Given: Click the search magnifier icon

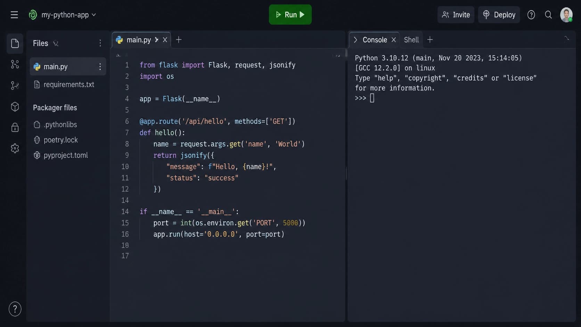Looking at the screenshot, I should 548,15.
